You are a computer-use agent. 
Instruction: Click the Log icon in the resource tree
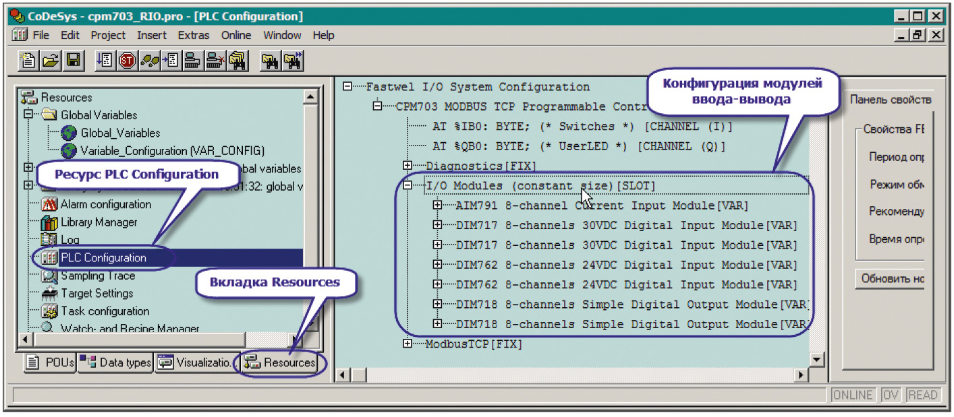[49, 240]
